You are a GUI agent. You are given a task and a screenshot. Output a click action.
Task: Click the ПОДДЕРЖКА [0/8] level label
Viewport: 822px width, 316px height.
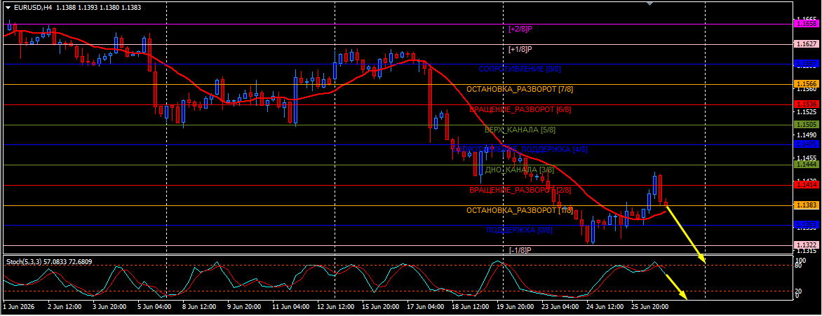pos(520,230)
